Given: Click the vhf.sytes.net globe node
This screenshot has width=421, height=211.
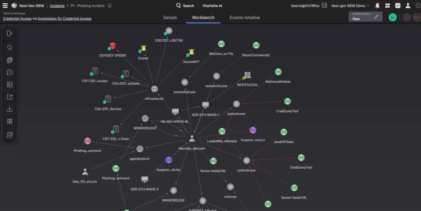Looking at the screenshot, I should (x=155, y=89).
